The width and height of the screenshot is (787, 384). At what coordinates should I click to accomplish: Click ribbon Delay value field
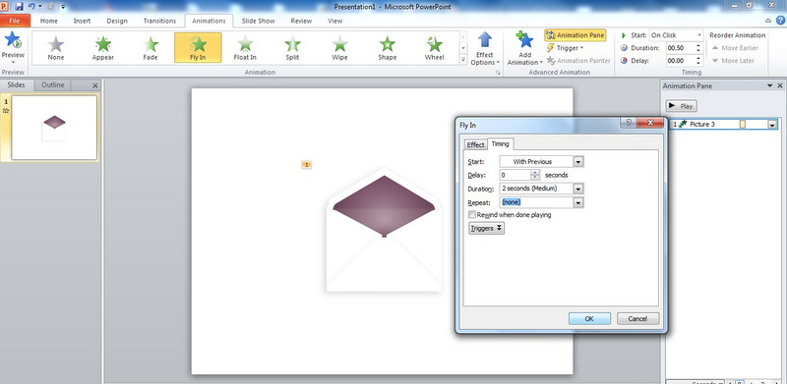(x=679, y=61)
